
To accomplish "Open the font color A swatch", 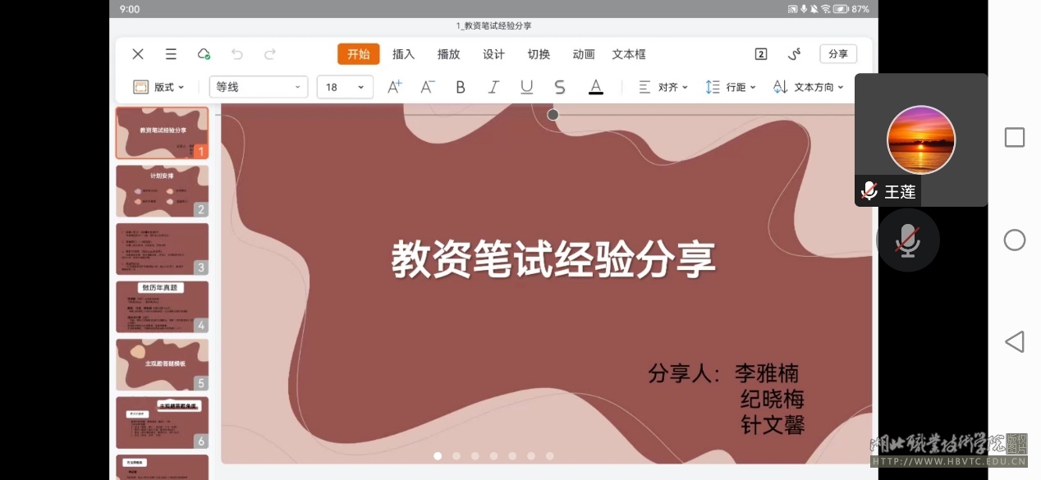I will pyautogui.click(x=596, y=87).
